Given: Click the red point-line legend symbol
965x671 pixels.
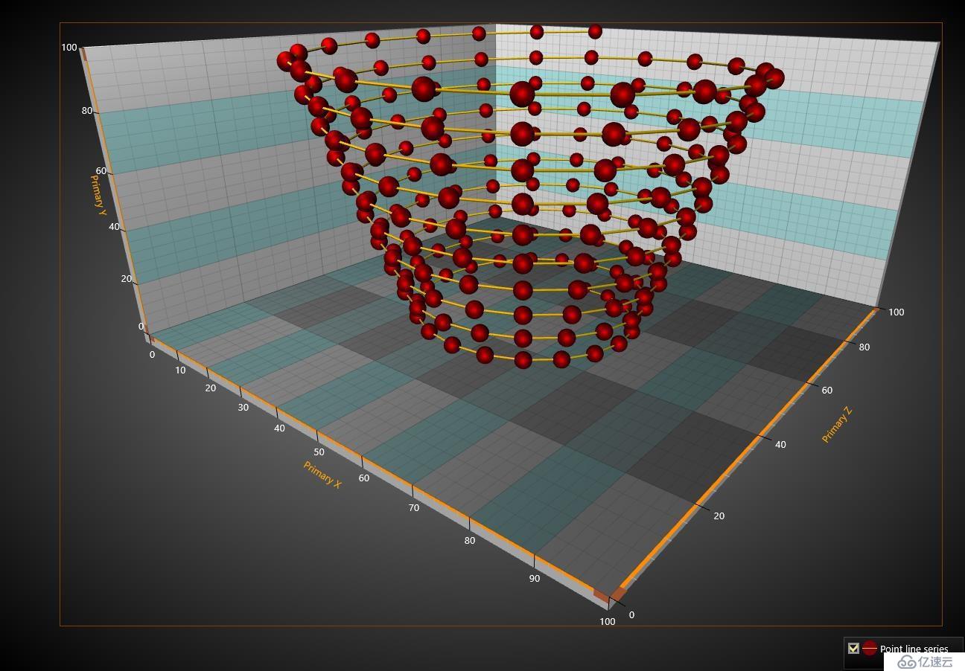Looking at the screenshot, I should [x=870, y=649].
